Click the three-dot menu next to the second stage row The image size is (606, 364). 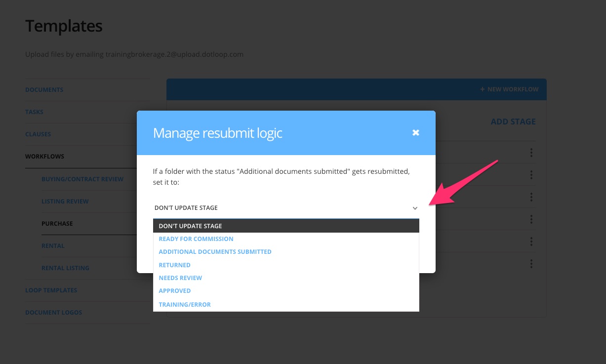click(x=531, y=174)
